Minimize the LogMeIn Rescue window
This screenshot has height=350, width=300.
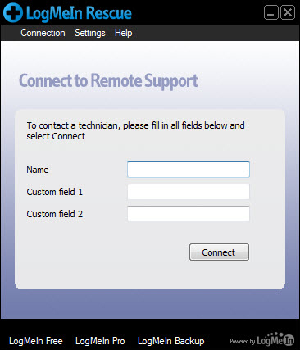pos(271,12)
